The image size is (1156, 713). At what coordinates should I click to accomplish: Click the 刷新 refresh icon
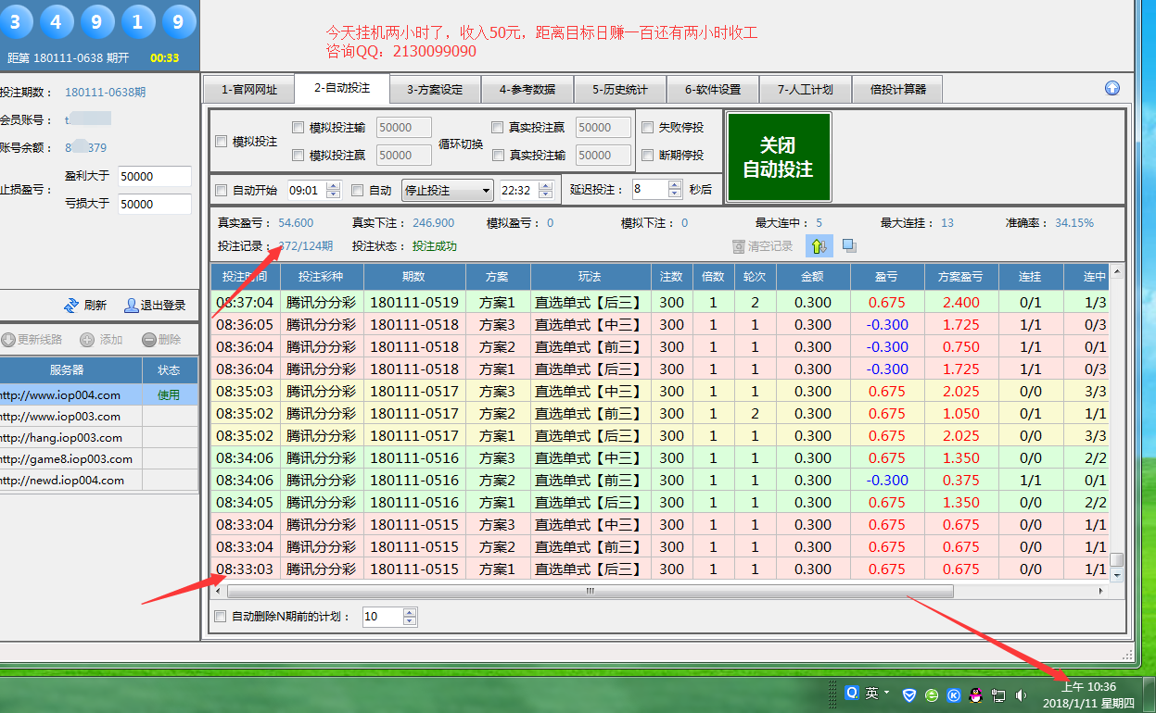pos(70,306)
